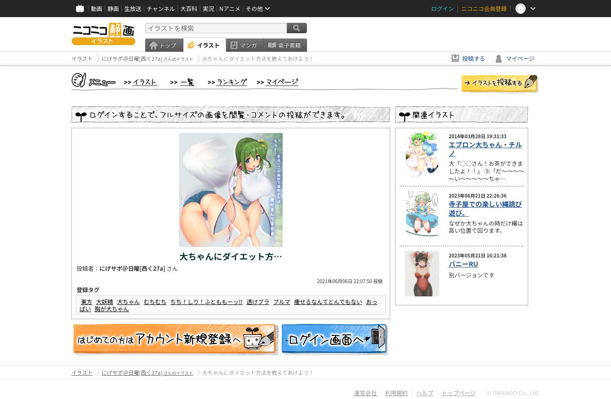The height and width of the screenshot is (399, 611).
Task: Click bottom breadcrumb にげサポ author link
Action: click(x=148, y=372)
